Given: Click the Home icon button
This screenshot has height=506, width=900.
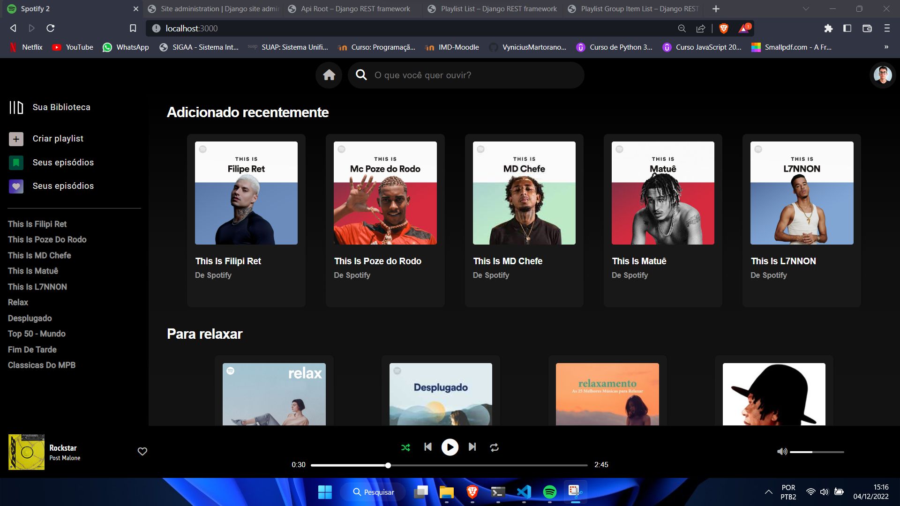Looking at the screenshot, I should click(x=329, y=75).
